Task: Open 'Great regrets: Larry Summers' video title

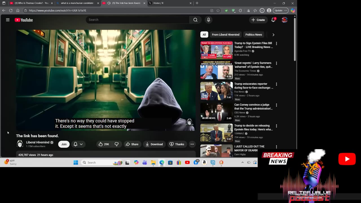Action: tap(254, 65)
